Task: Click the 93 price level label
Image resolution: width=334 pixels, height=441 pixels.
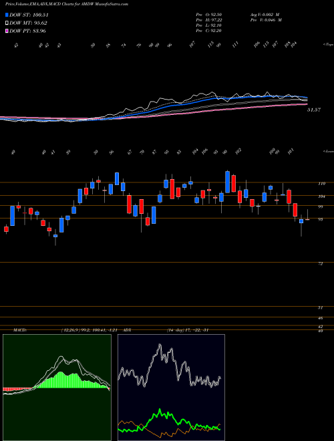Action: click(320, 219)
